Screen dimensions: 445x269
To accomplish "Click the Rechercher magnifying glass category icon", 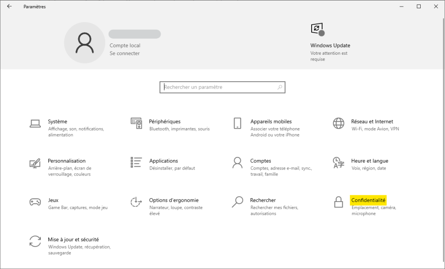I will [x=237, y=202].
